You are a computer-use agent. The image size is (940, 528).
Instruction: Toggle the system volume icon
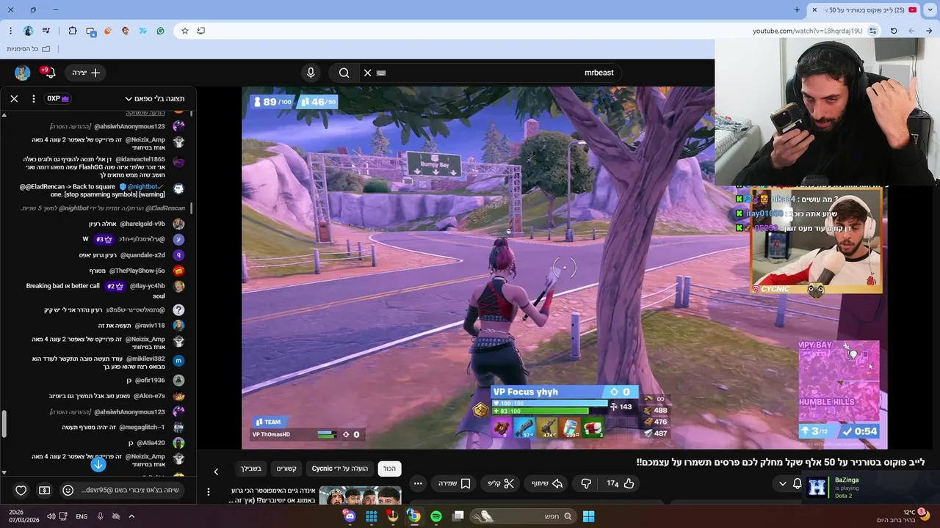tap(51, 516)
